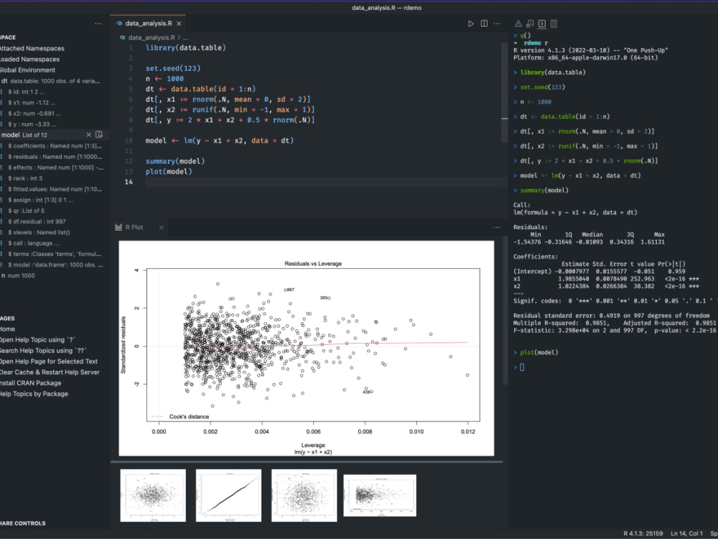Open the viewer icon next to model variable
Viewport: 718px width, 539px height.
[99, 134]
